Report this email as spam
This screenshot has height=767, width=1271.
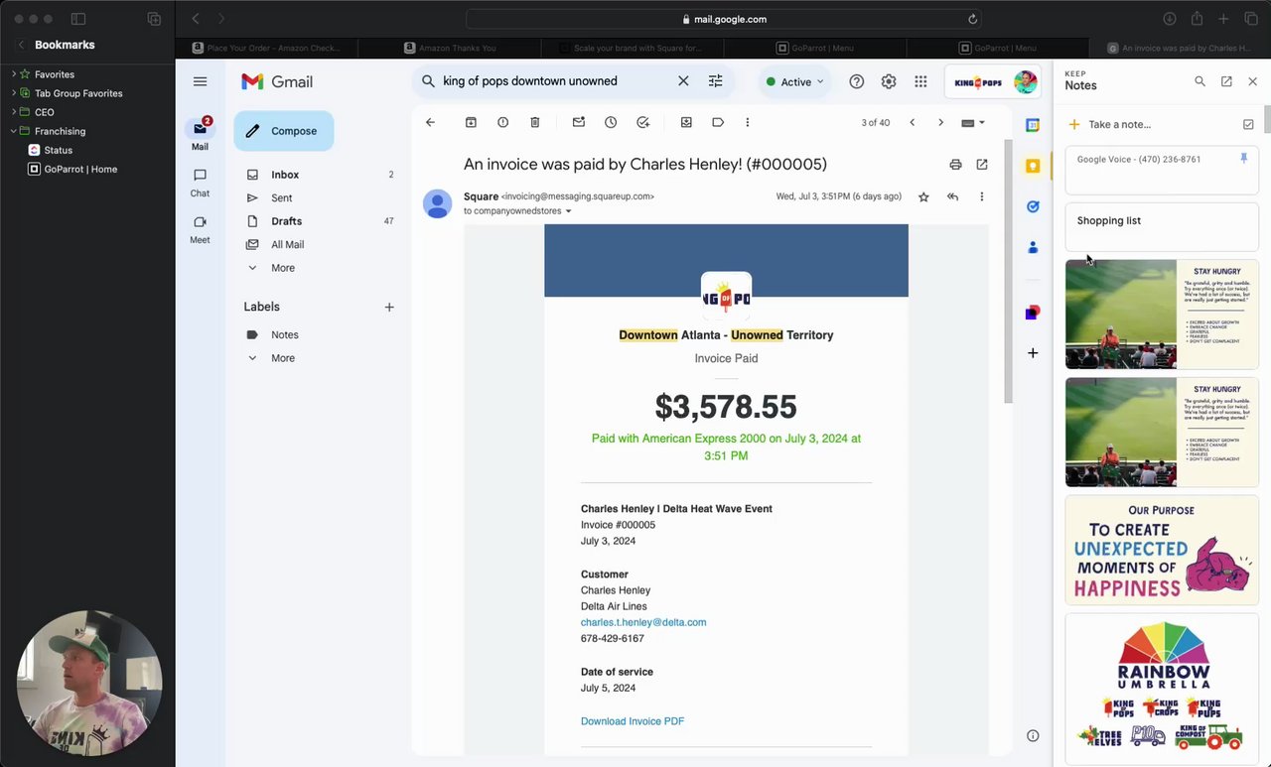tap(502, 122)
